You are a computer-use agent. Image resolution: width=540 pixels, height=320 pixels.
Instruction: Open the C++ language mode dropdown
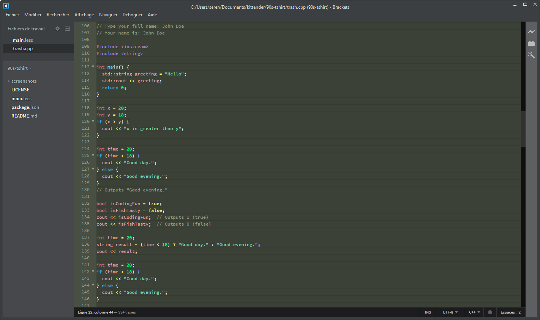pyautogui.click(x=474, y=312)
